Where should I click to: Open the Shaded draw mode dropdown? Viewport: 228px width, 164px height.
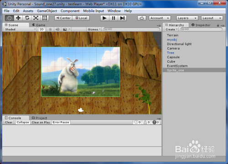20,30
